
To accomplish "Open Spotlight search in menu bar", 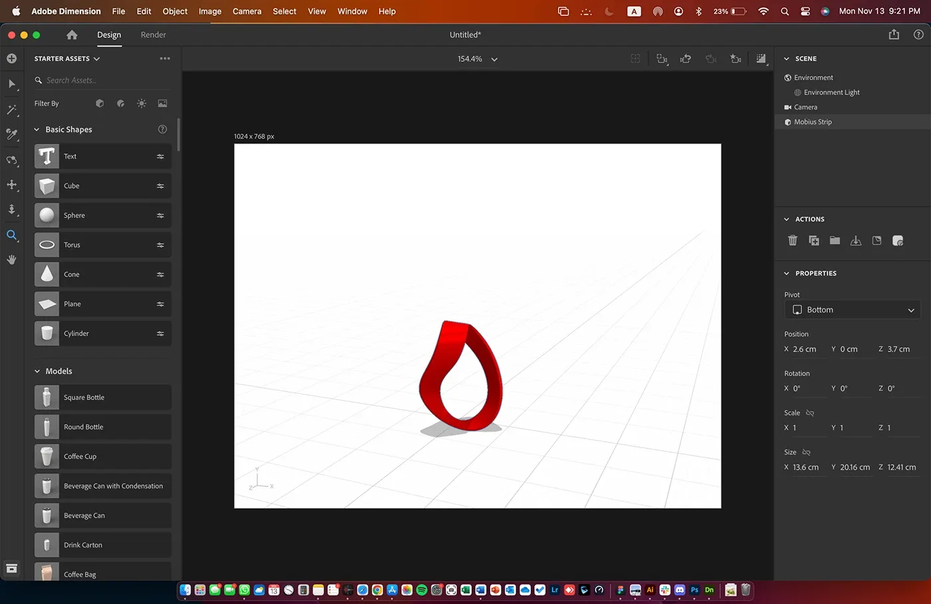I will [785, 11].
